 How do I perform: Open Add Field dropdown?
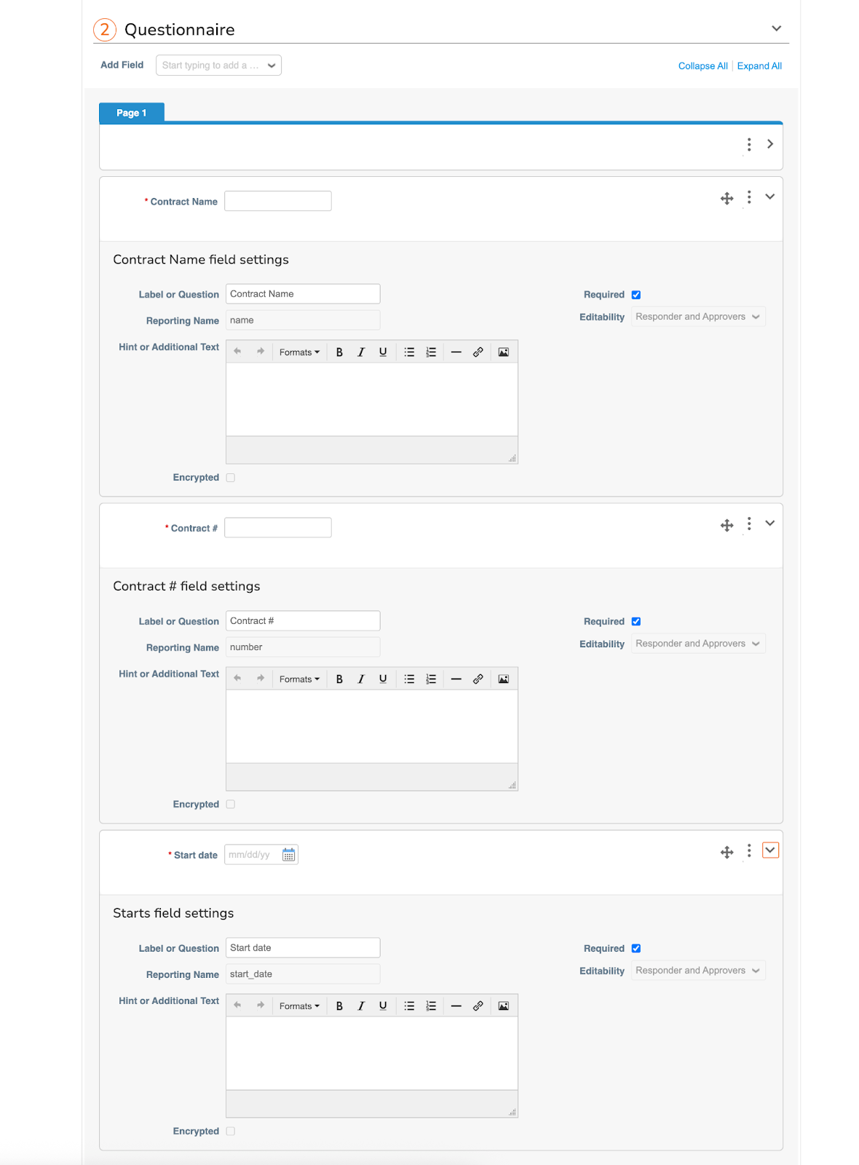(218, 66)
